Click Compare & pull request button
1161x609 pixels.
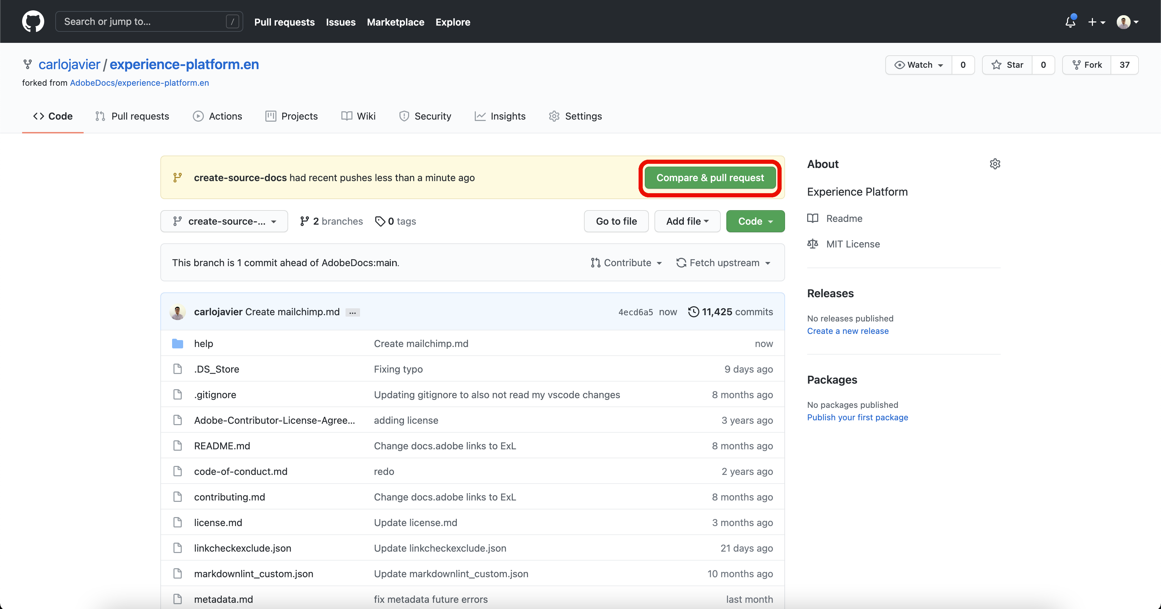click(710, 178)
